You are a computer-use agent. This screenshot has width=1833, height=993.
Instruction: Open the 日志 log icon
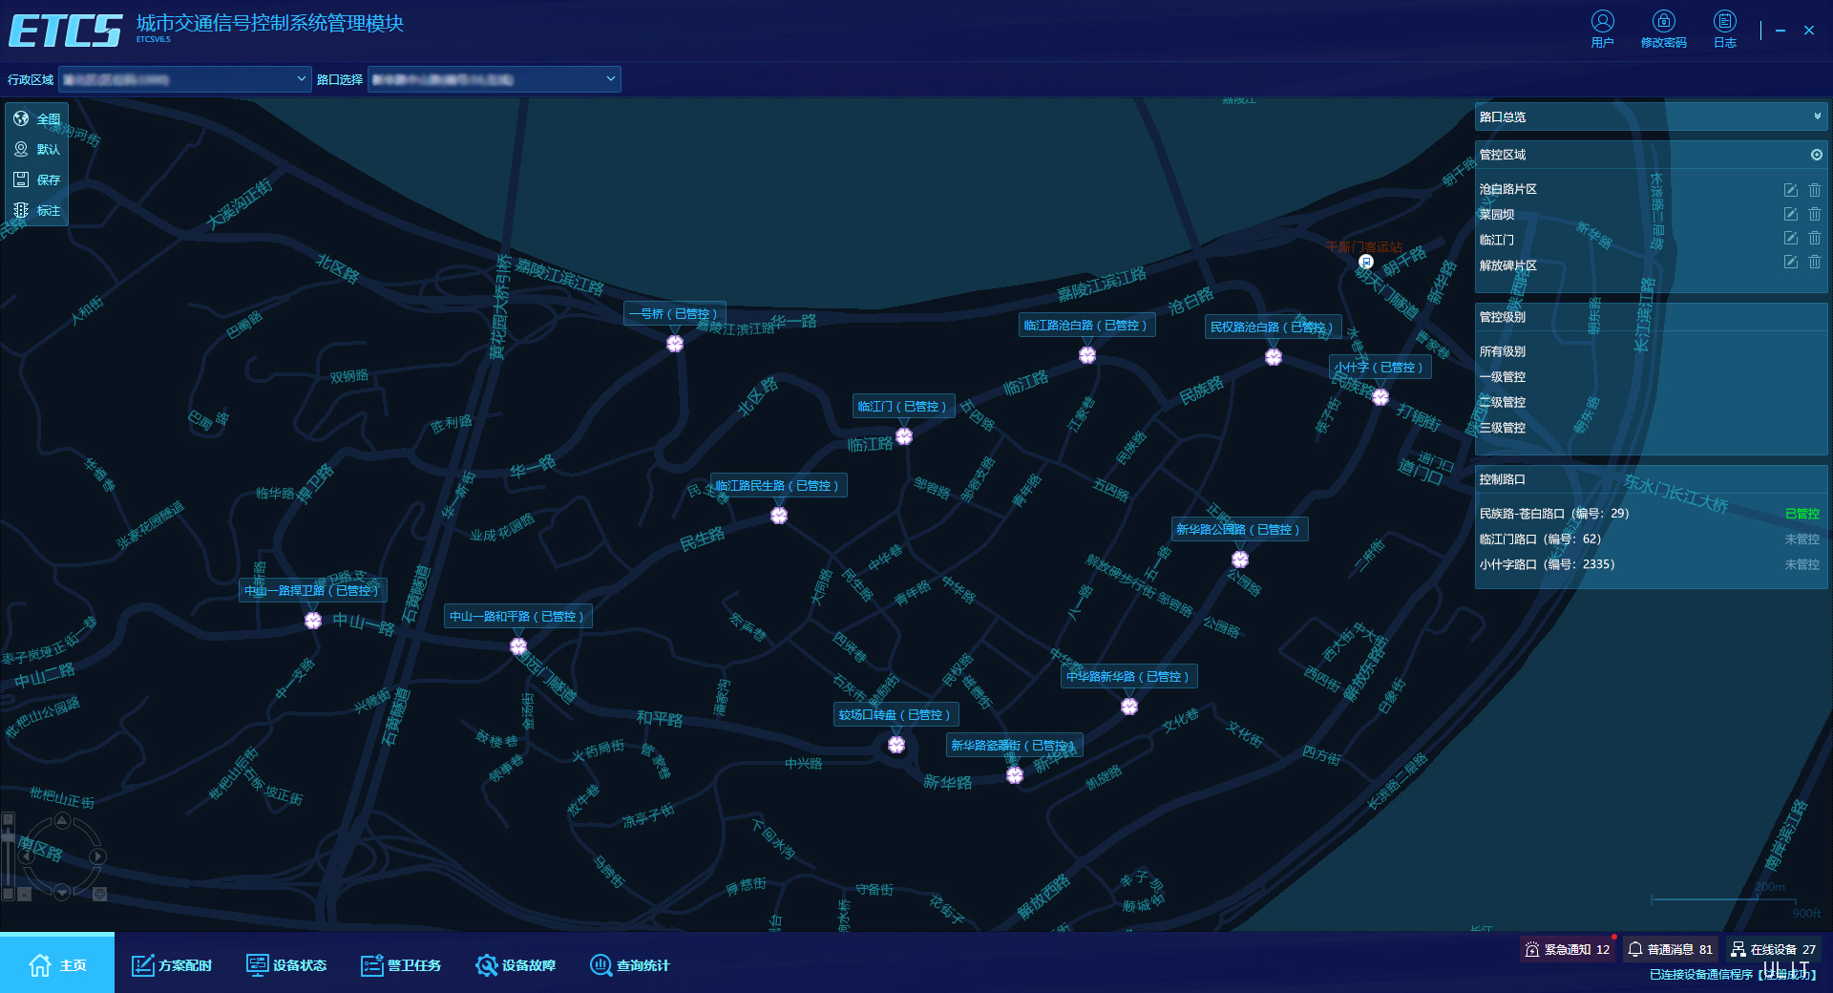(x=1724, y=28)
